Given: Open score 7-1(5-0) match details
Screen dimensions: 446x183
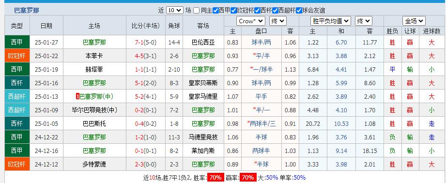Looking at the screenshot, I should pyautogui.click(x=146, y=42).
